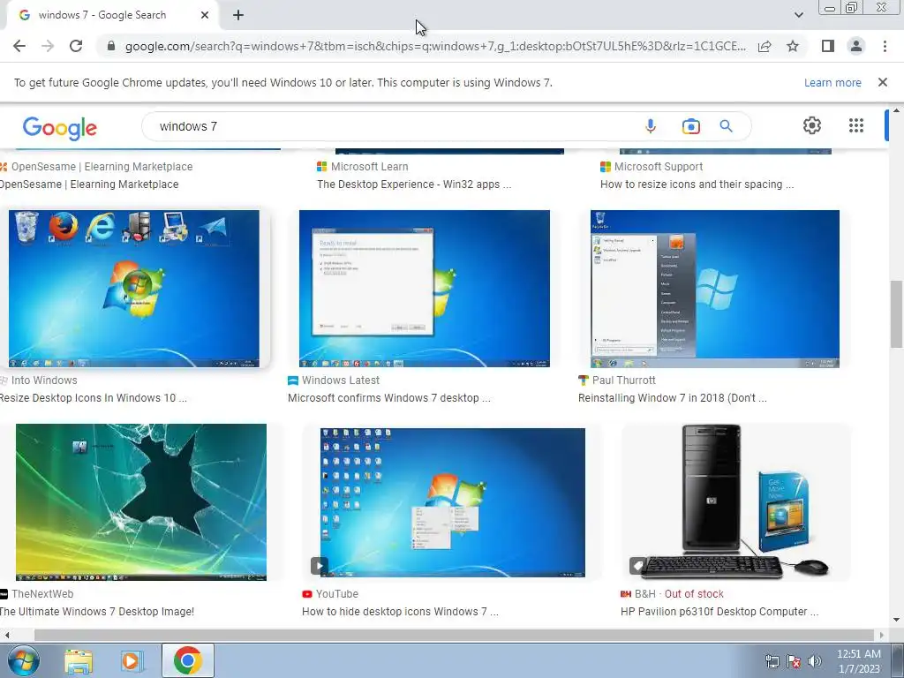
Task: Open the taskbar clock showing 12:51 AM
Action: pos(858,661)
